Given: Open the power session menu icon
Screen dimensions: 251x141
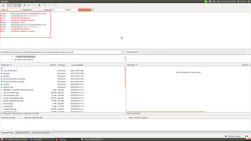Looking at the screenshot, I should pyautogui.click(x=249, y=2).
